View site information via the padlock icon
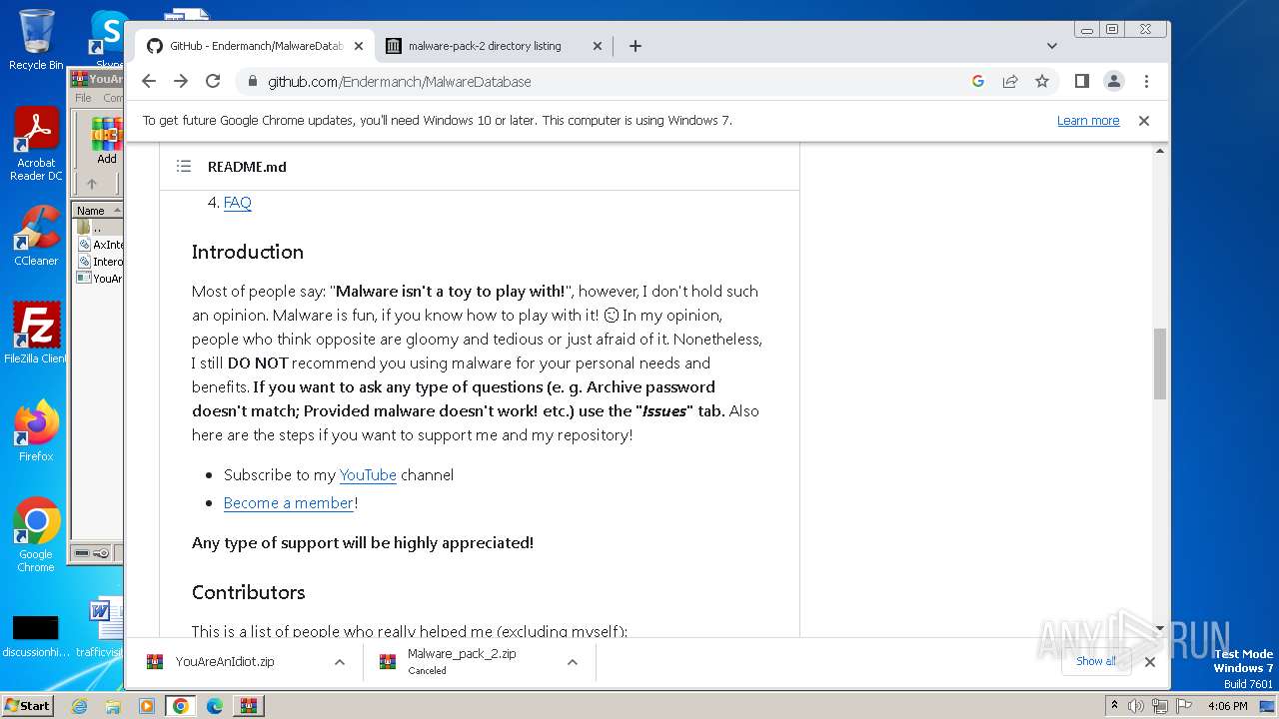 [252, 81]
